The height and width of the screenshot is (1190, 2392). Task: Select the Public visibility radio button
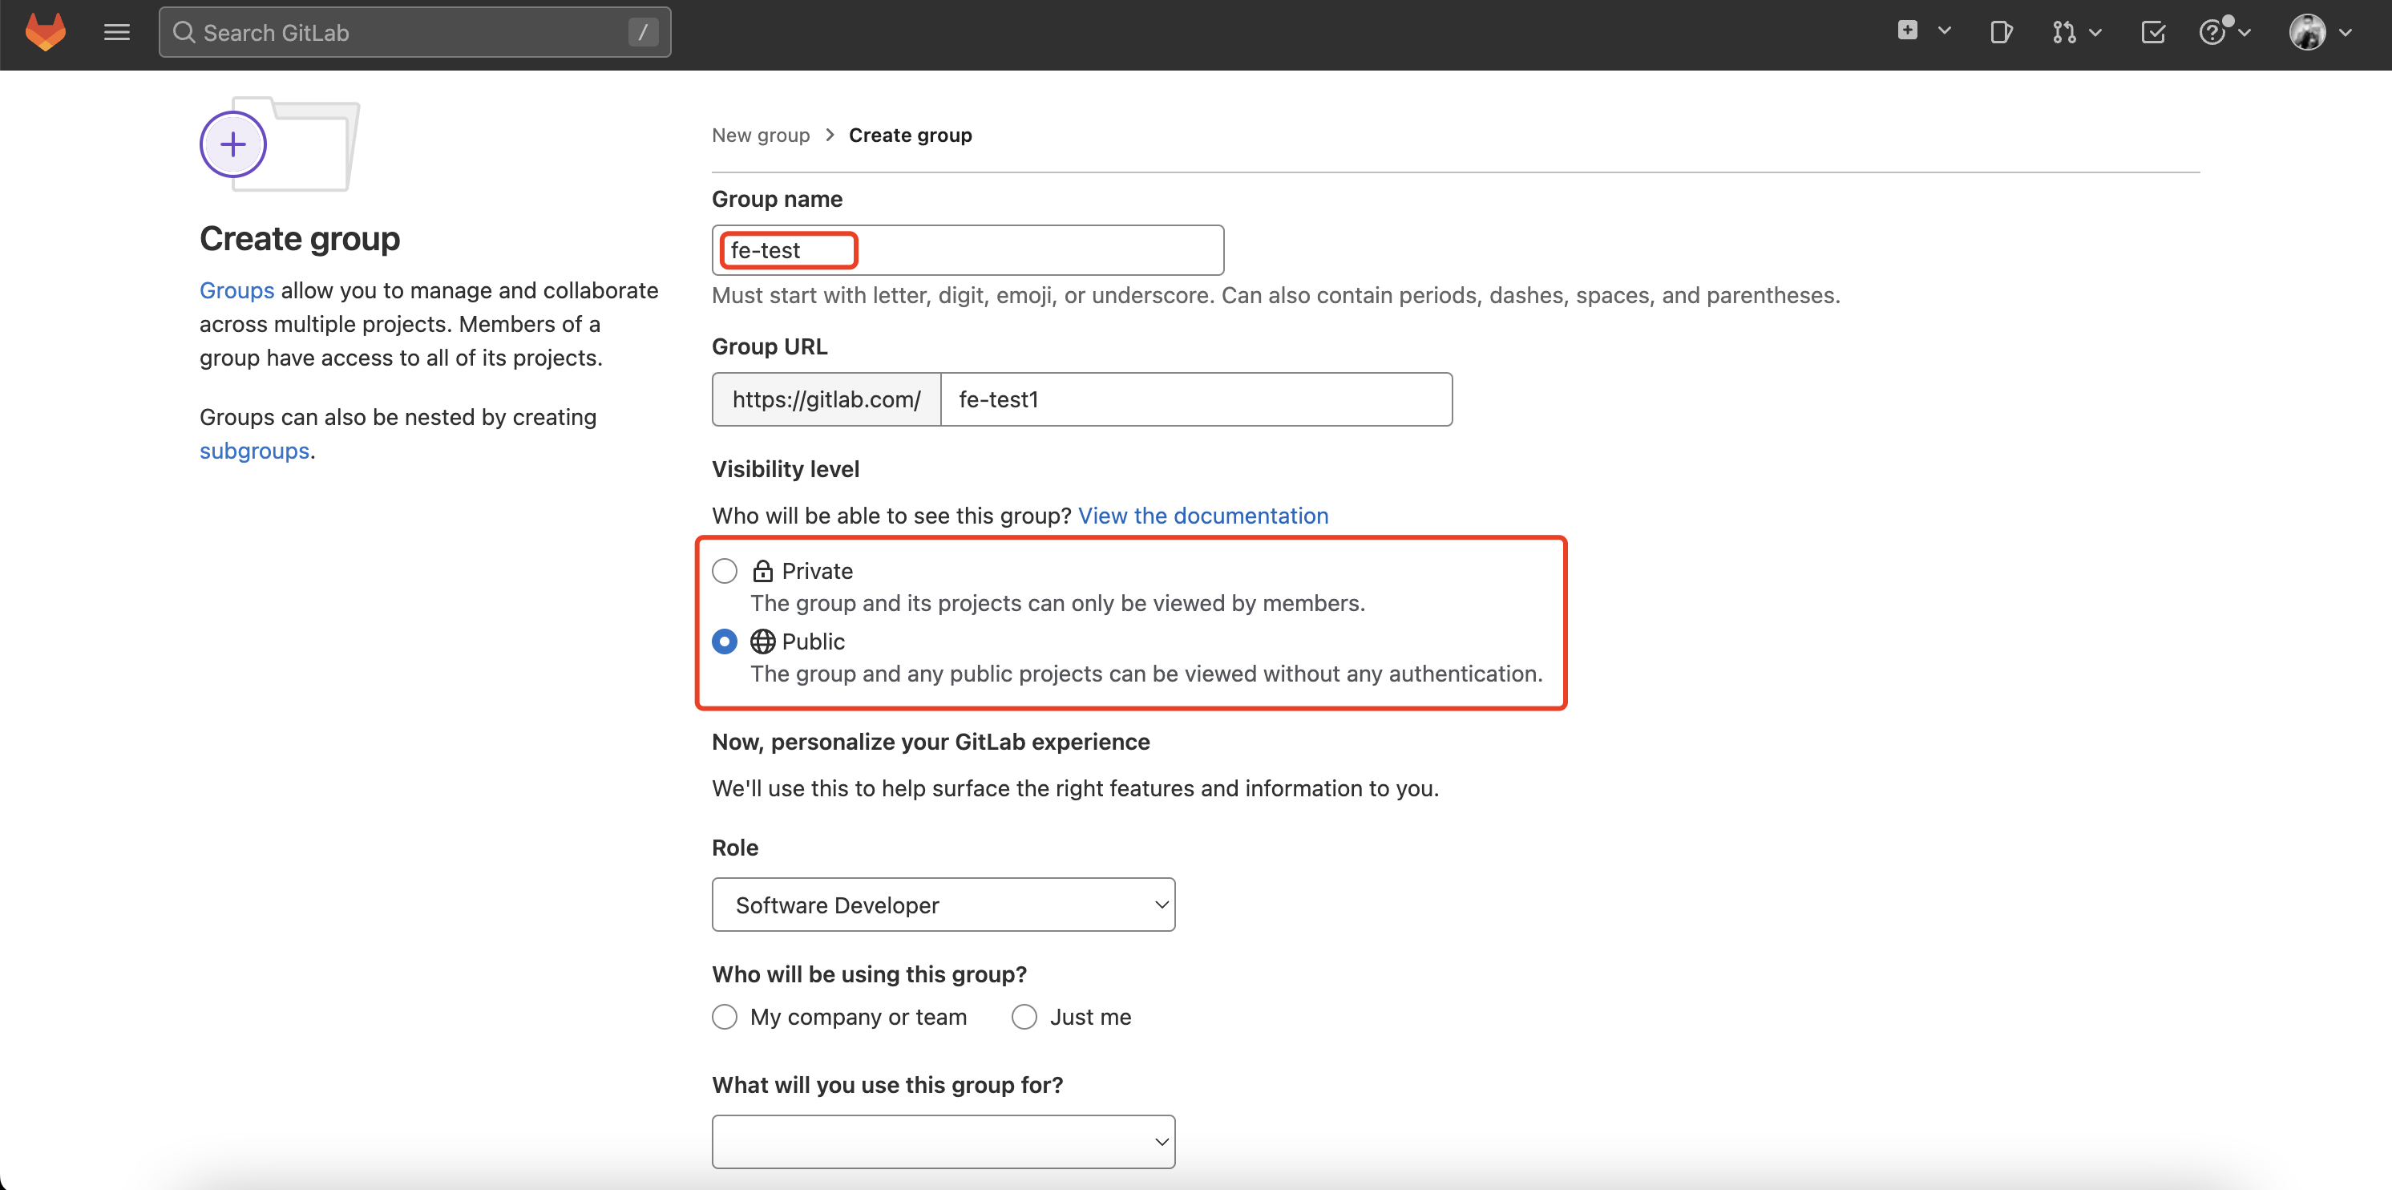pos(725,641)
